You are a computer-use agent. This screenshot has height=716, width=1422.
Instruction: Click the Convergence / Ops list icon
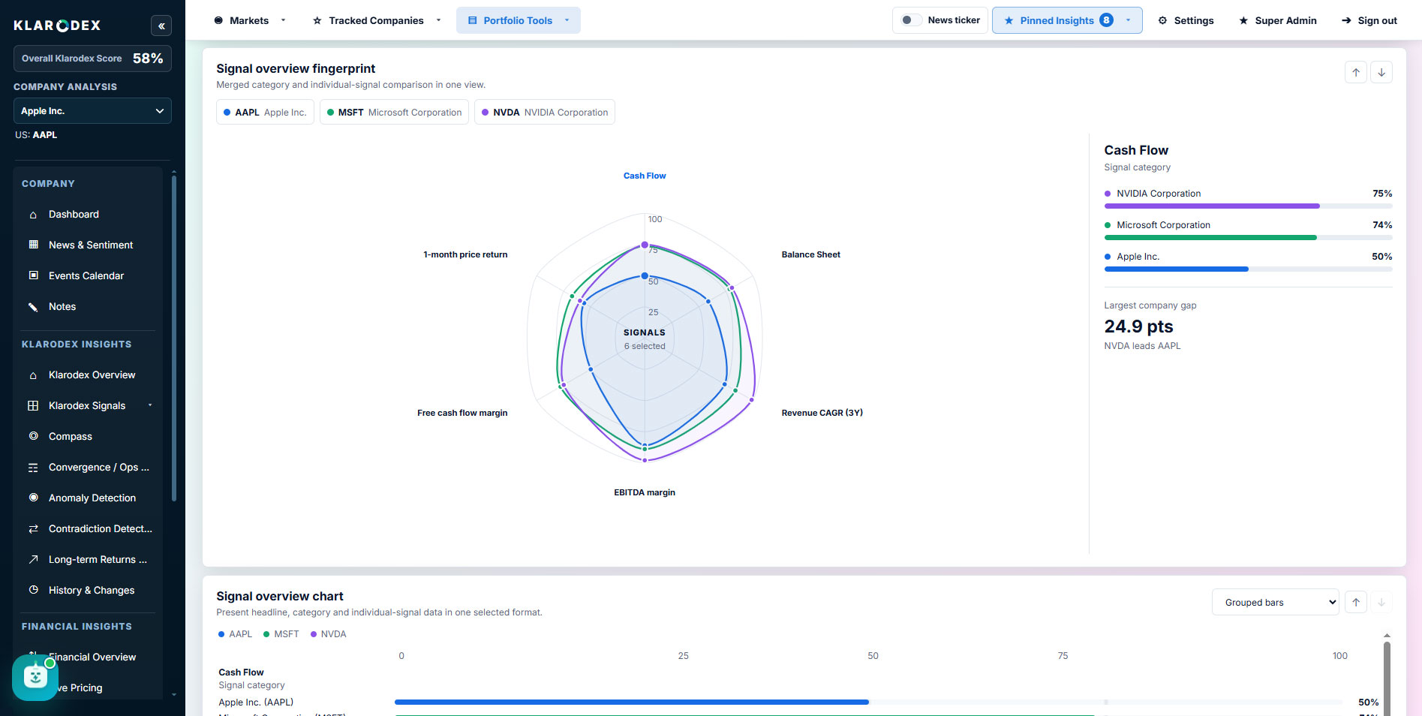[x=33, y=468]
